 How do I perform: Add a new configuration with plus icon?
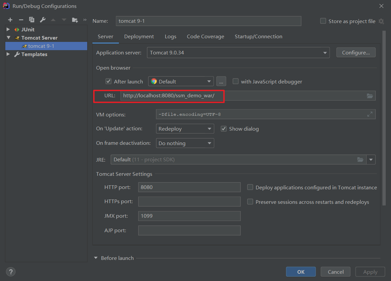coord(10,20)
